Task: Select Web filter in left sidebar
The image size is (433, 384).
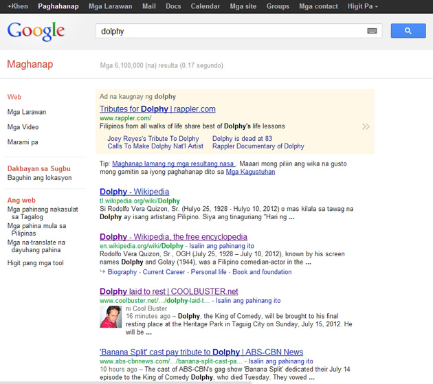Action: (14, 97)
